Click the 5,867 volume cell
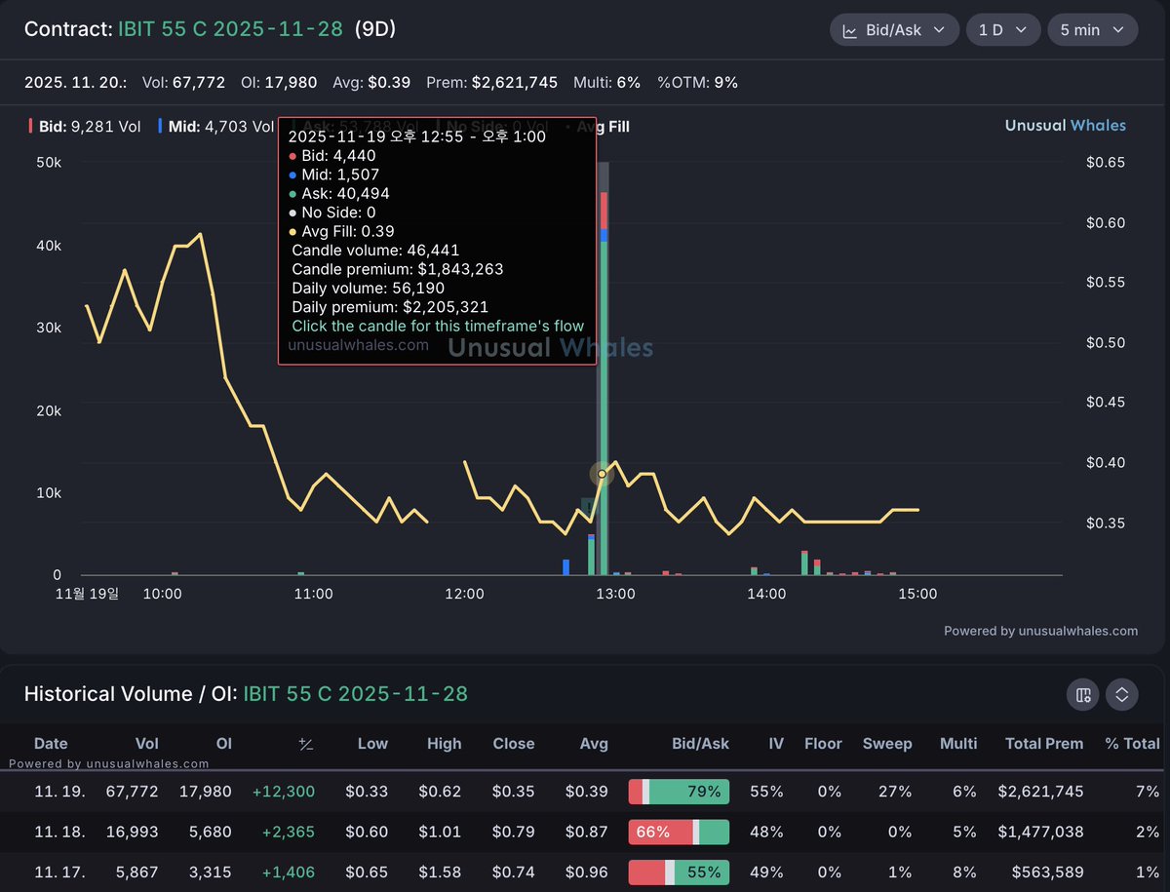The image size is (1170, 892). 136,873
